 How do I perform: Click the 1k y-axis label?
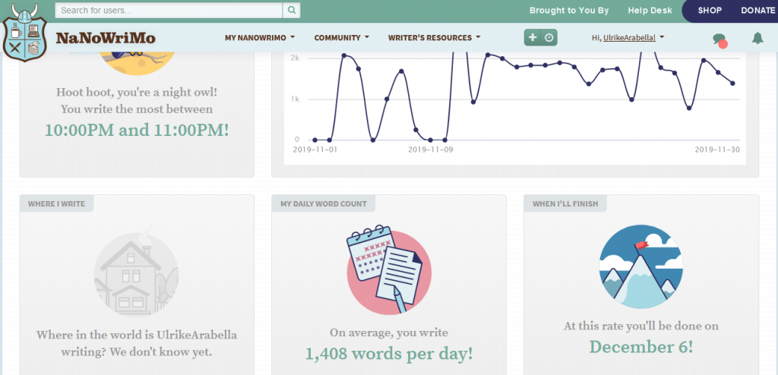[296, 99]
